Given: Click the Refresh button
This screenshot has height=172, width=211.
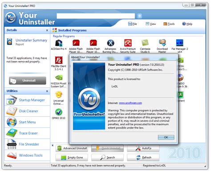Looking at the screenshot, I should [x=143, y=157].
